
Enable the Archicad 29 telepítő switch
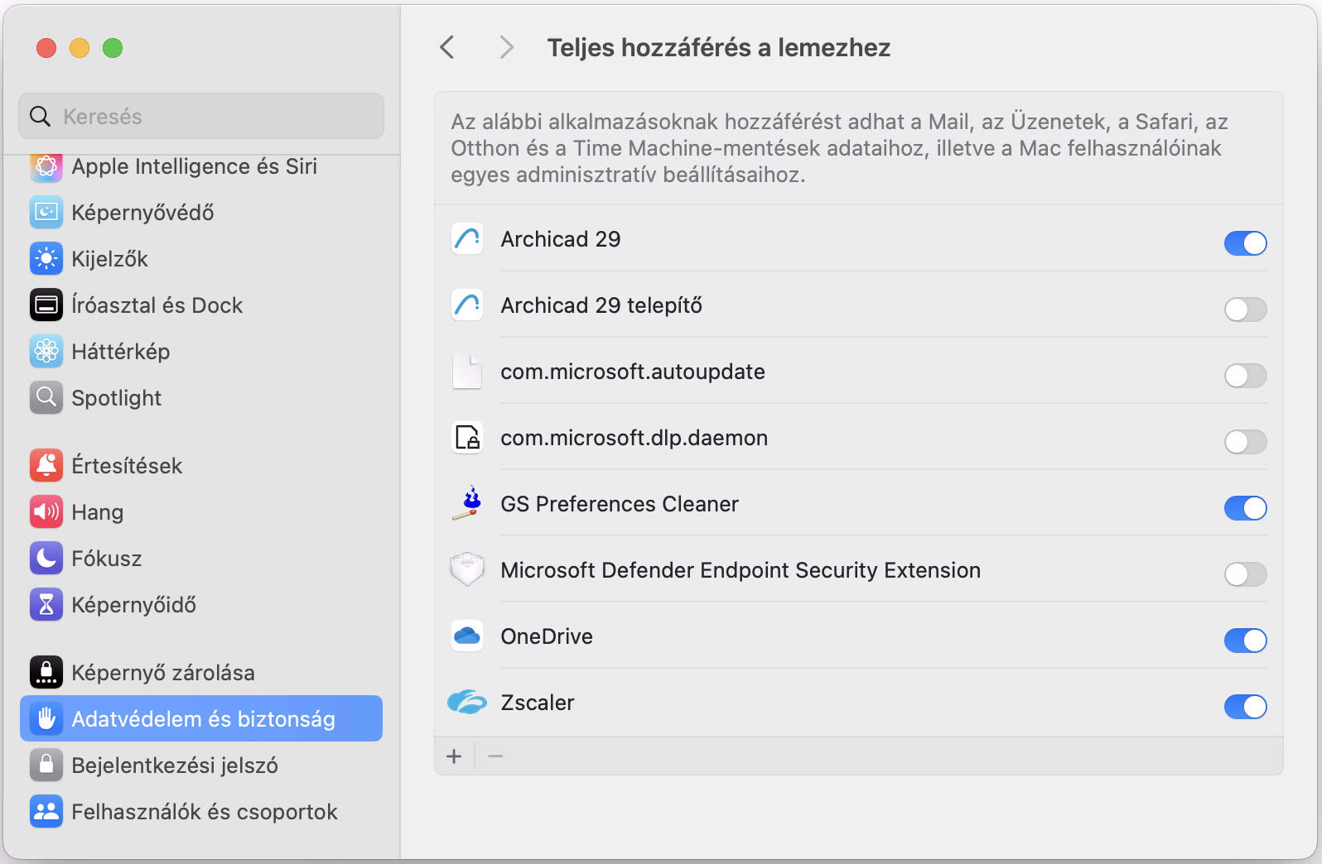(x=1246, y=310)
